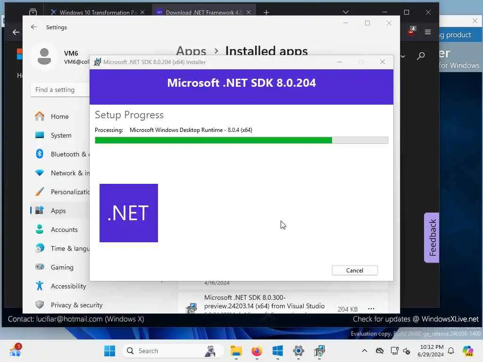The height and width of the screenshot is (362, 483).
Task: Select Apps in Settings sidebar
Action: 60,211
